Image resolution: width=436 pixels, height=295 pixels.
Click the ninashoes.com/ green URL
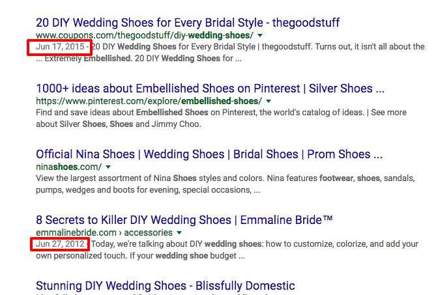pos(68,167)
